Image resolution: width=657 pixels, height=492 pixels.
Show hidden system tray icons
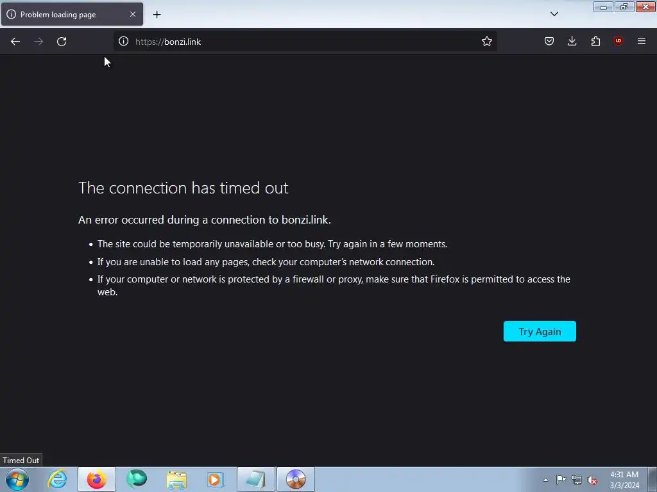pos(545,480)
